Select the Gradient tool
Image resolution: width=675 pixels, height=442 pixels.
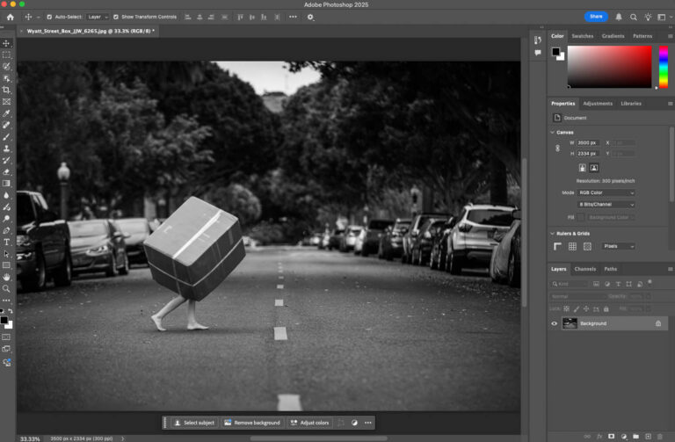[6, 184]
